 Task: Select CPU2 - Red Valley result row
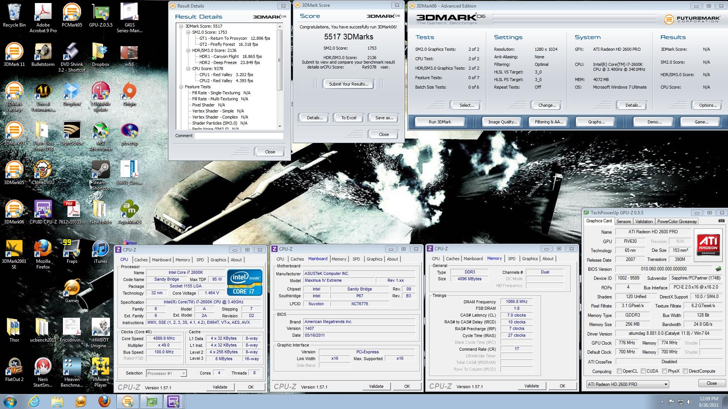pyautogui.click(x=226, y=81)
